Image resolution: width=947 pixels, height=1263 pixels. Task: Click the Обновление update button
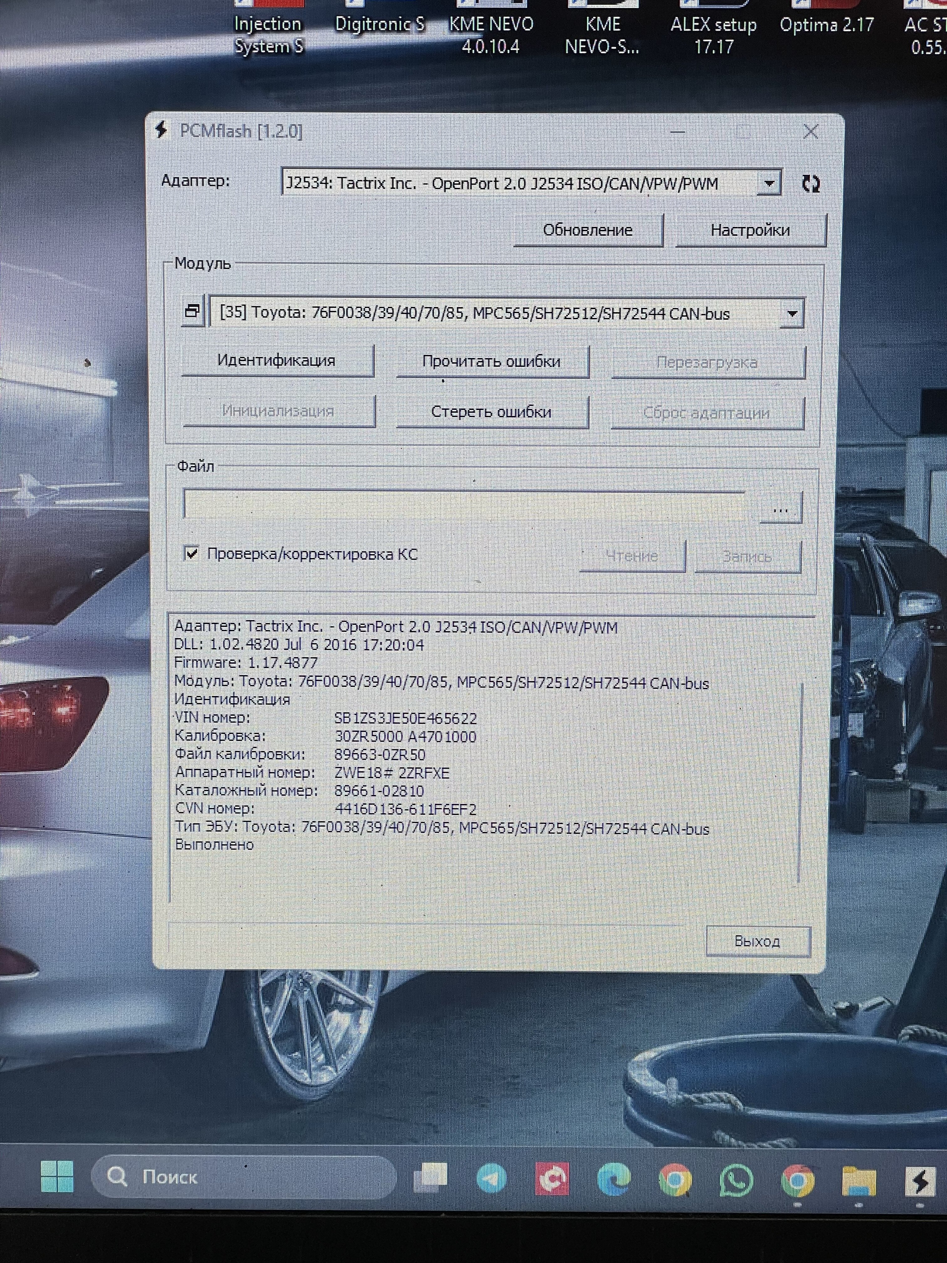tap(587, 230)
